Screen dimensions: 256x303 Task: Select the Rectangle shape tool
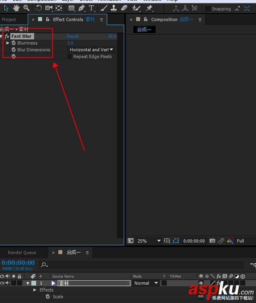(71, 8)
